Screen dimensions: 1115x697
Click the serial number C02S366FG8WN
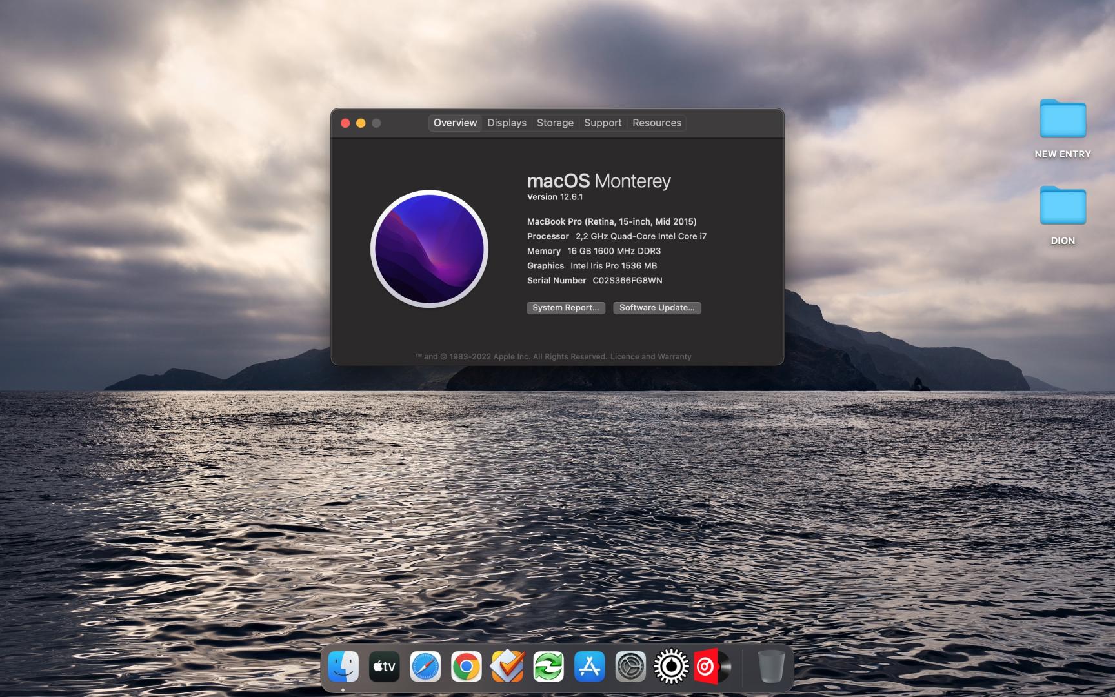coord(627,280)
